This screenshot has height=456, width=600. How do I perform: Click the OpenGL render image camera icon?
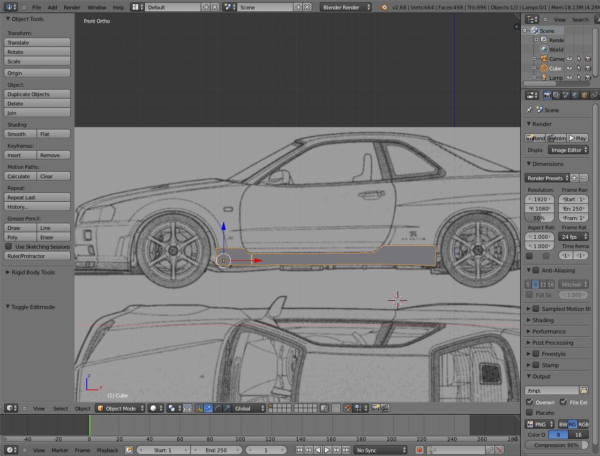(x=375, y=409)
